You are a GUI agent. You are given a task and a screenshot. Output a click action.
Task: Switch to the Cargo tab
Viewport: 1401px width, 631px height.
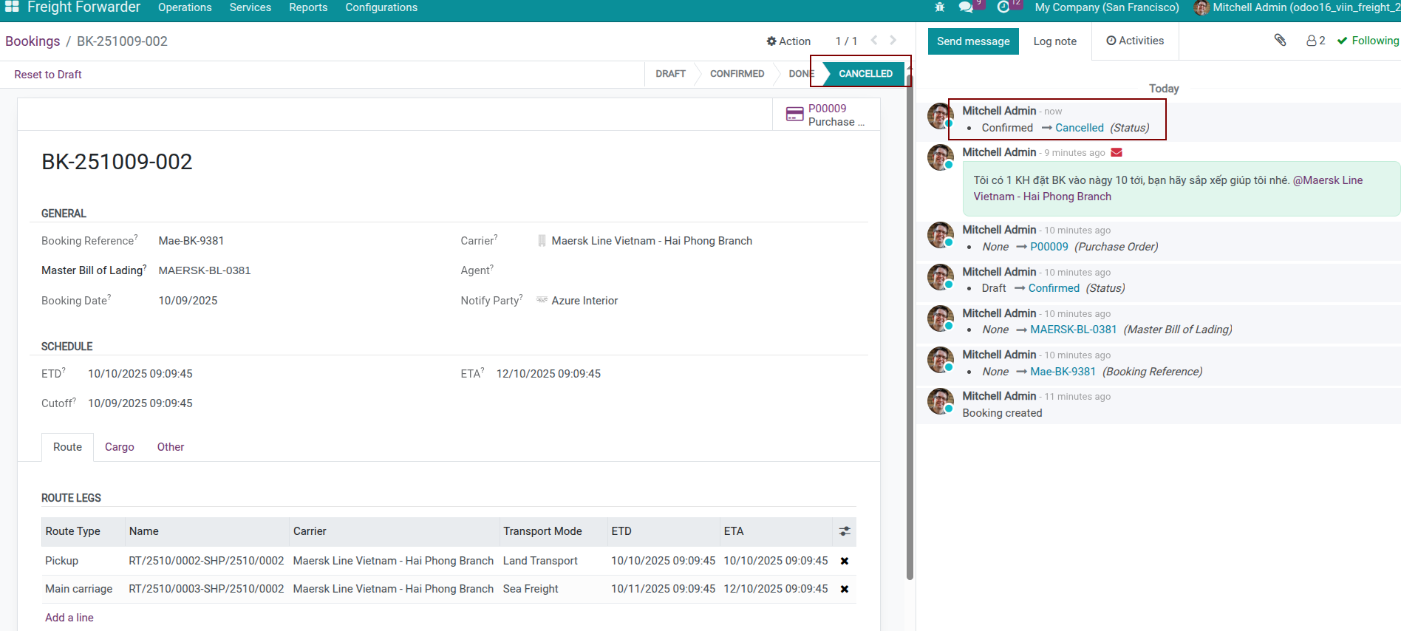pos(119,447)
